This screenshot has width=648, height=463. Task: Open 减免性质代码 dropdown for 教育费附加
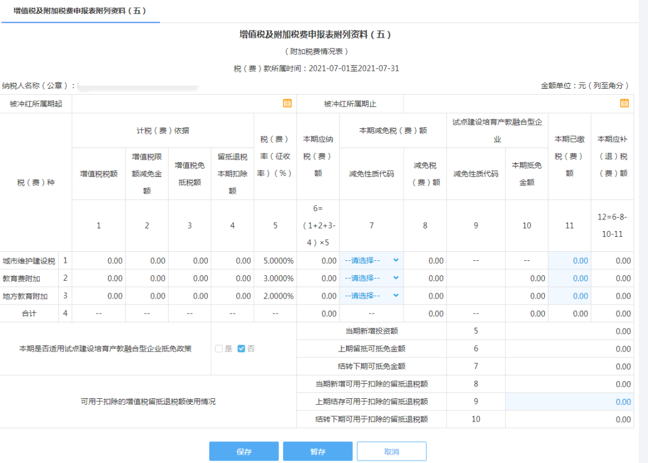371,278
